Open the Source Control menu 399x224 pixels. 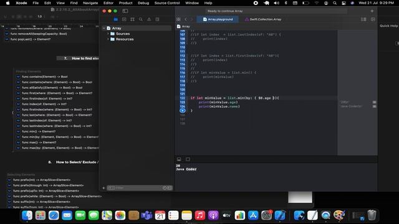(x=167, y=3)
